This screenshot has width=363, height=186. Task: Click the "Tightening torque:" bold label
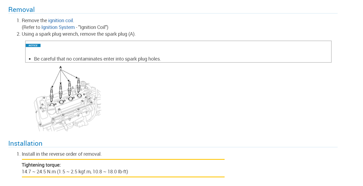coord(41,165)
